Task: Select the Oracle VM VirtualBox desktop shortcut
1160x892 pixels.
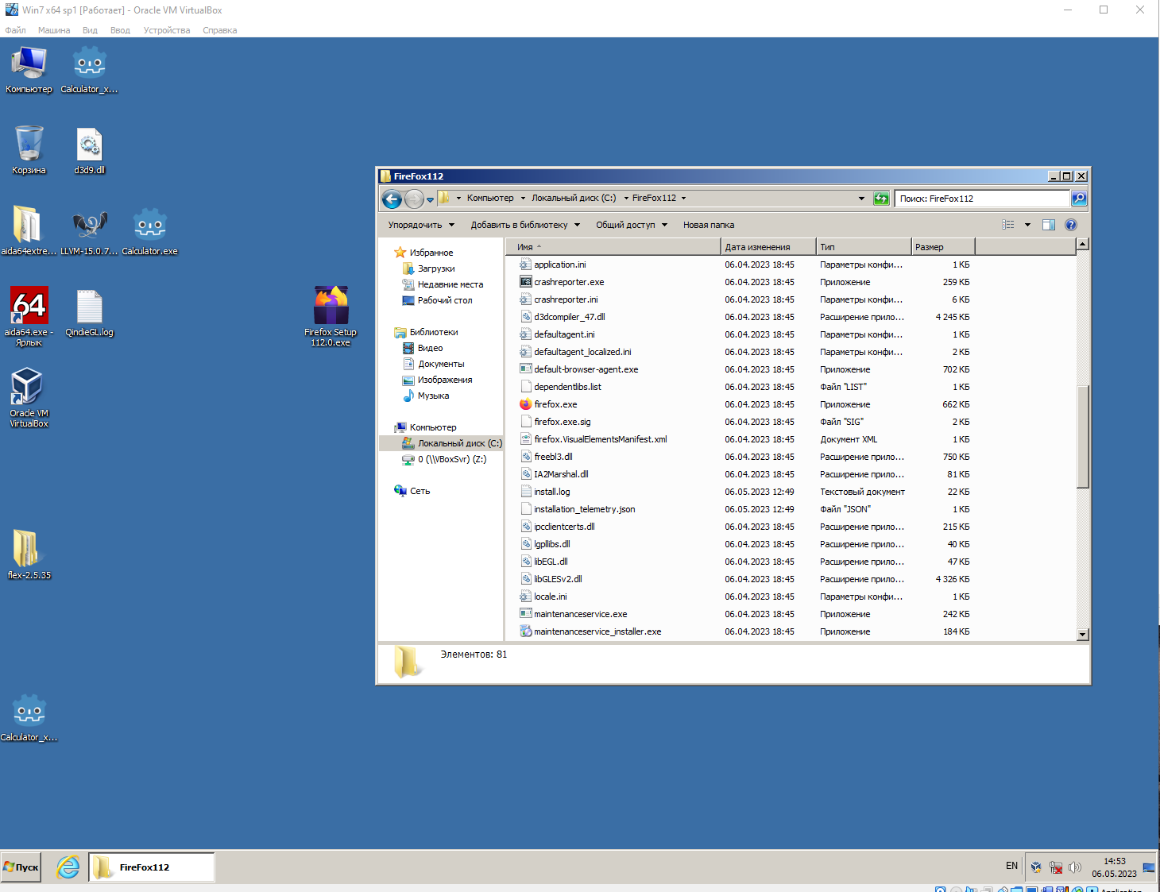Action: pyautogui.click(x=29, y=397)
